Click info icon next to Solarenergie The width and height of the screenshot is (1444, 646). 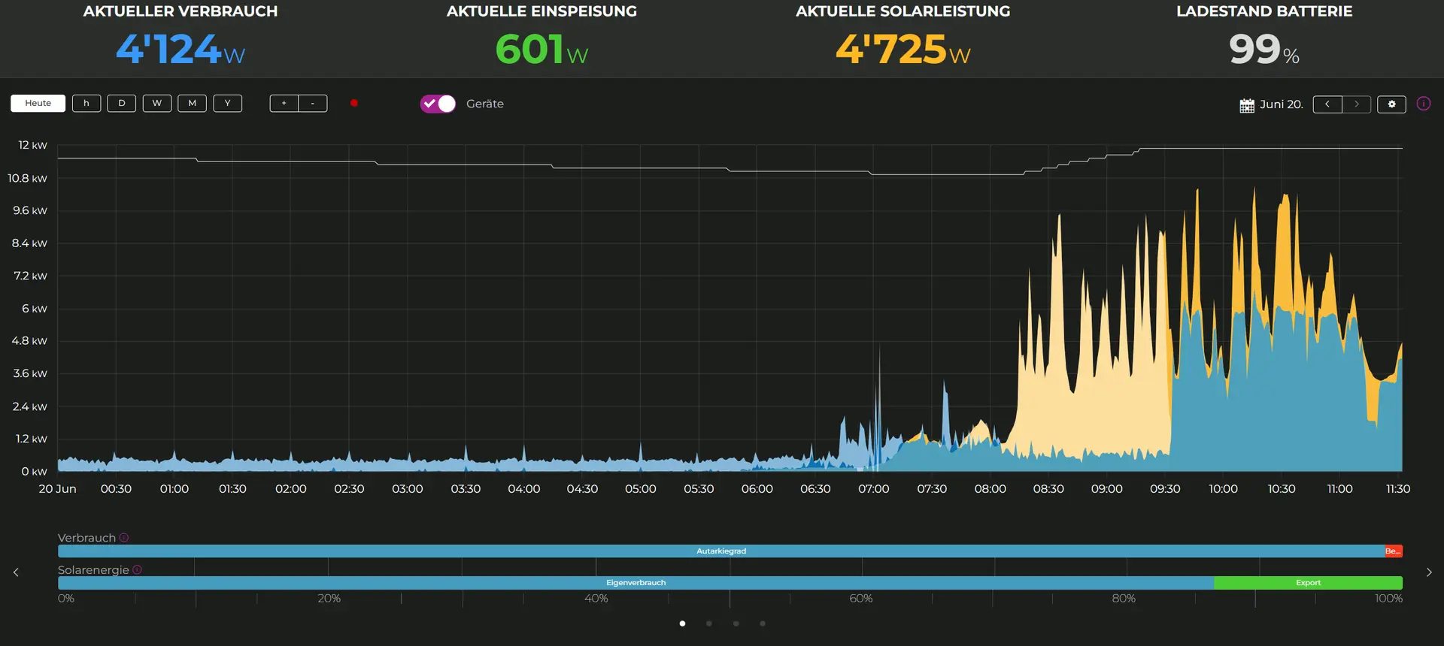coord(137,570)
